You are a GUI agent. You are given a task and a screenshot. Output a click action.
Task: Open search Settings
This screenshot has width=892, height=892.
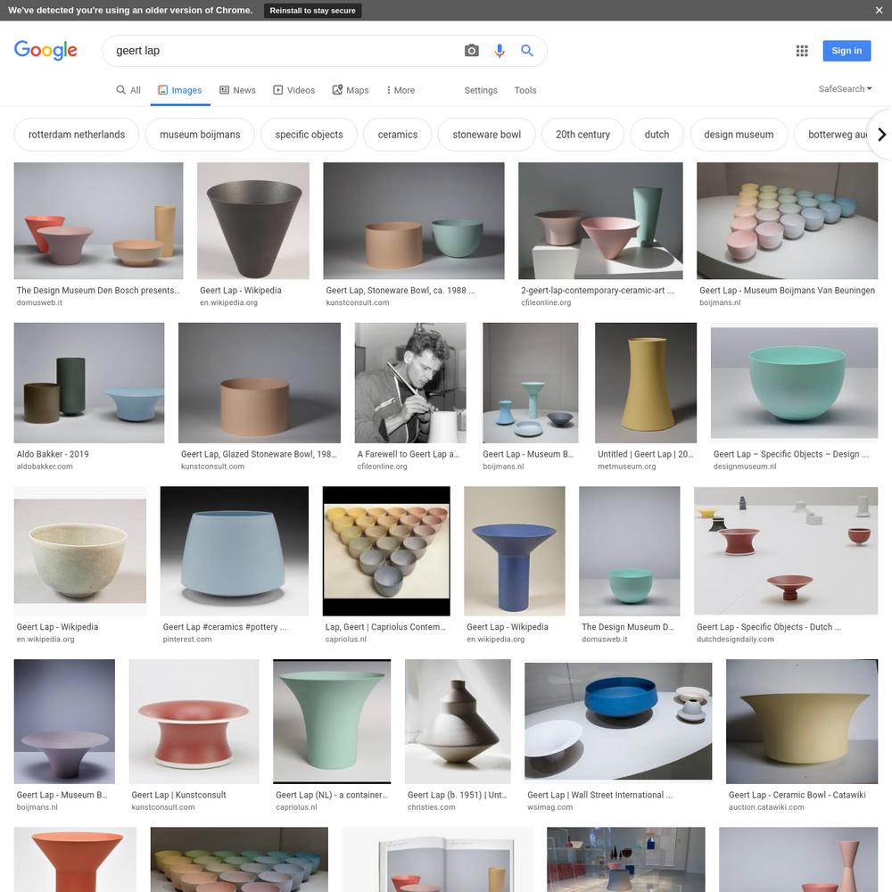(x=481, y=90)
